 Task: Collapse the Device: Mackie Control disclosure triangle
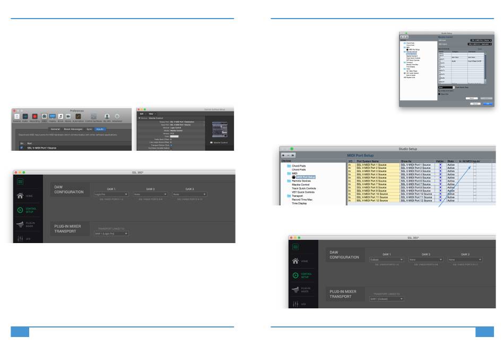coord(139,118)
